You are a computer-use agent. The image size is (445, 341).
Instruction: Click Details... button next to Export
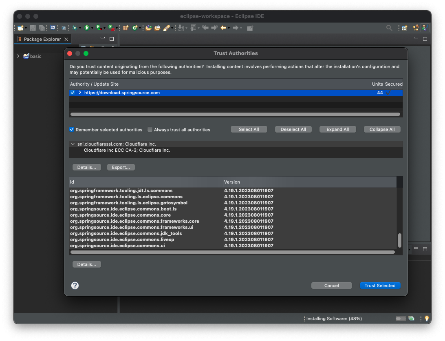point(86,167)
